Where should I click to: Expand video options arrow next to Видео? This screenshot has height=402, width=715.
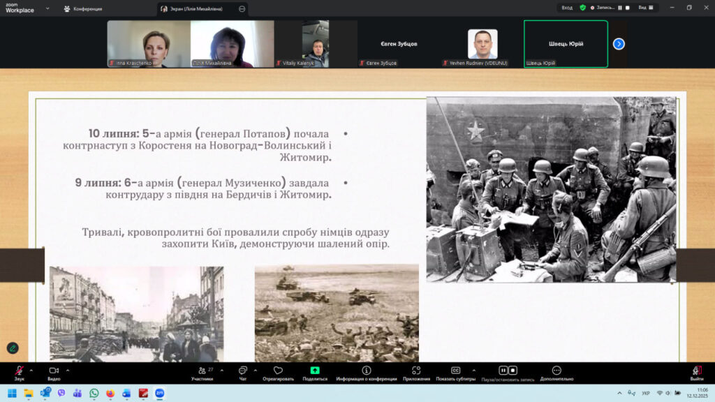[x=68, y=370]
